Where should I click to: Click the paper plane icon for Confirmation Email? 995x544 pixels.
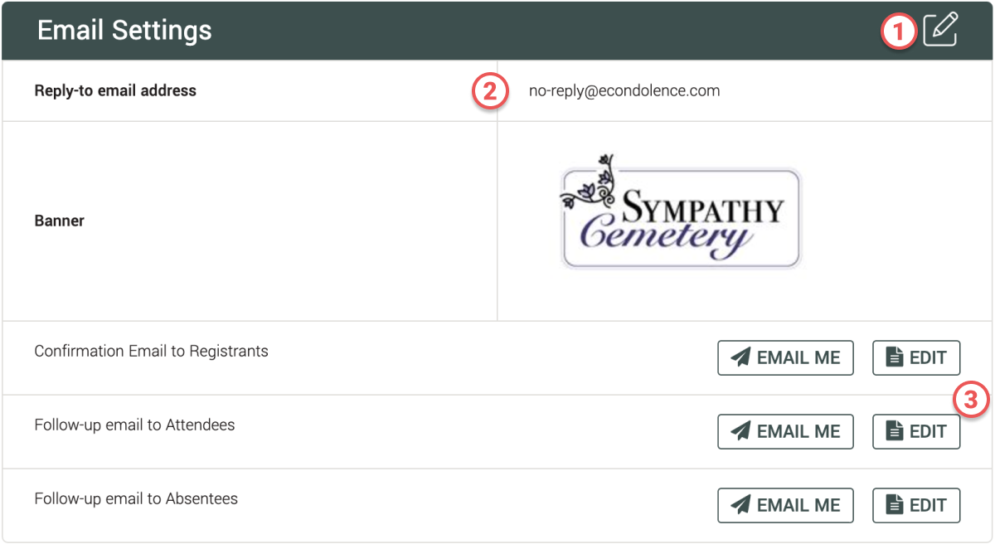pyautogui.click(x=740, y=357)
